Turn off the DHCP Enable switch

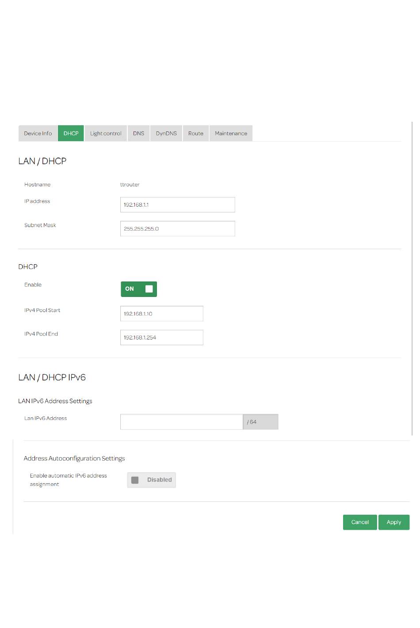pos(139,289)
